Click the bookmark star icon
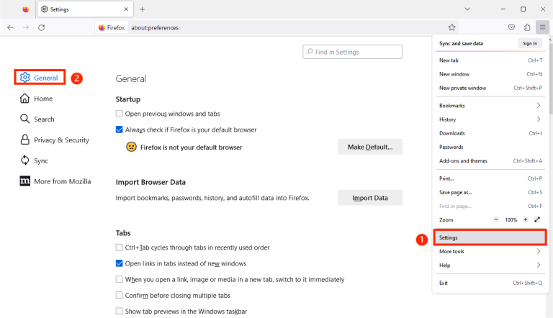The height and width of the screenshot is (318, 553). click(451, 27)
